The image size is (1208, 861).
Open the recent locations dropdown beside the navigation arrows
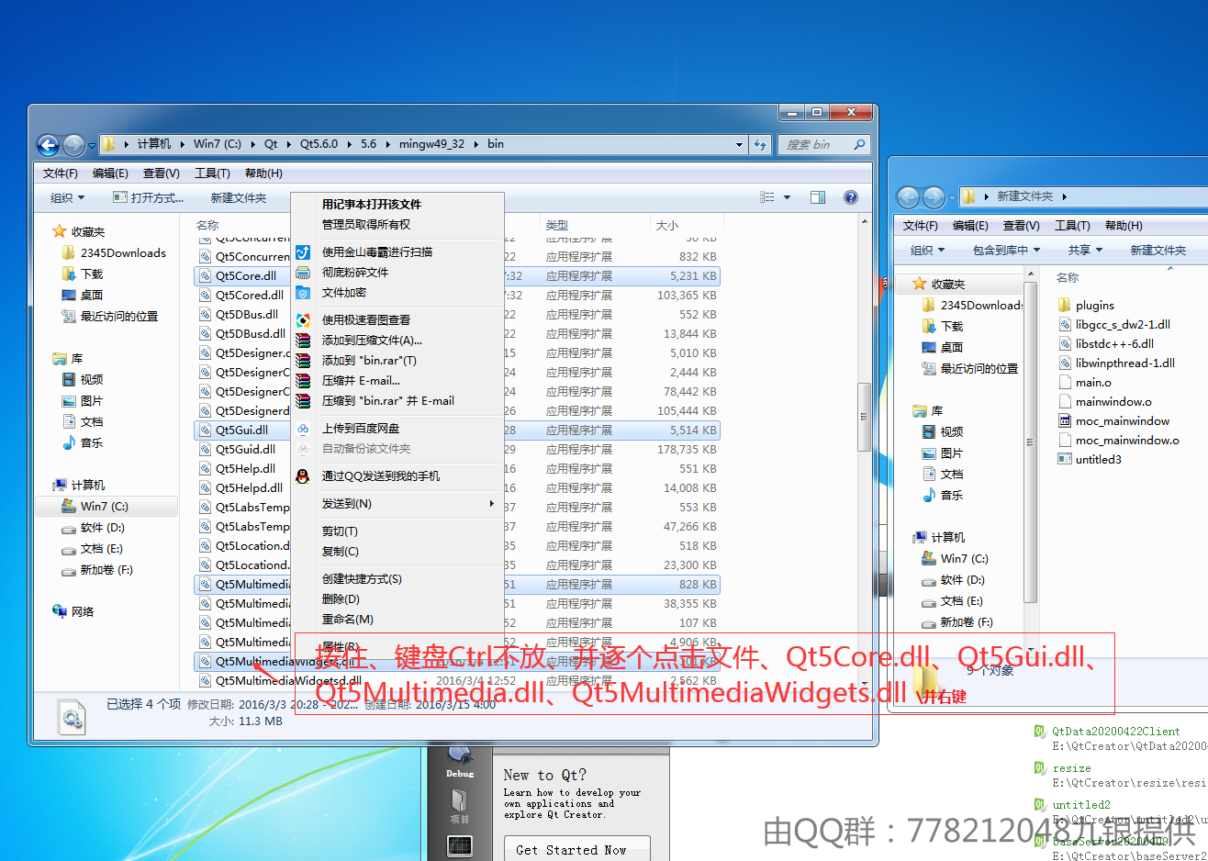coord(92,146)
